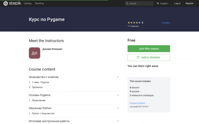Click the Meet the Instructors heading
The width and height of the screenshot is (199, 124).
pyautogui.click(x=46, y=41)
